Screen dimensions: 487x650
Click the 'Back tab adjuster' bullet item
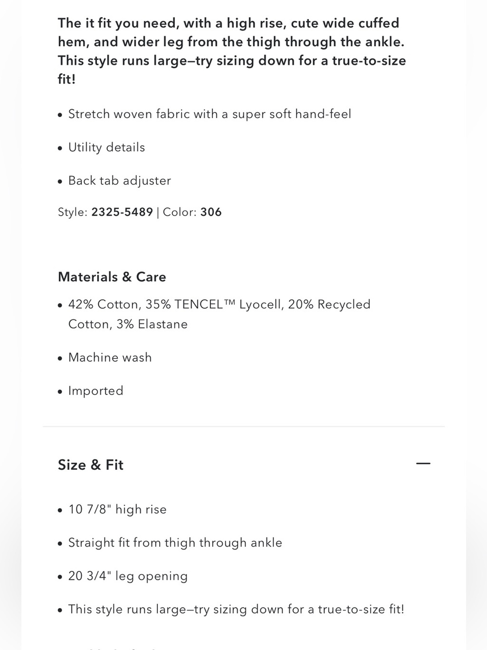pyautogui.click(x=119, y=180)
